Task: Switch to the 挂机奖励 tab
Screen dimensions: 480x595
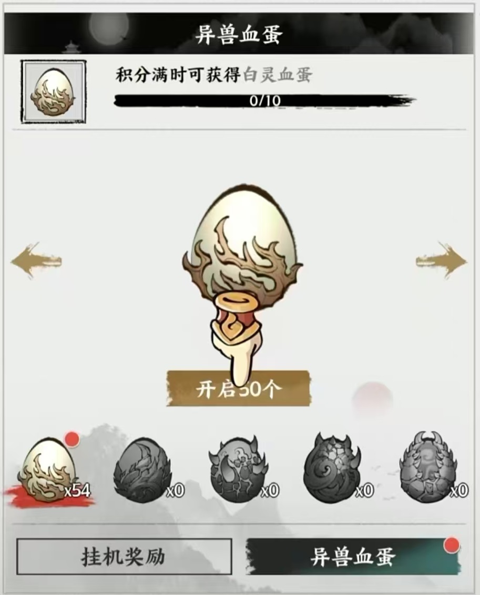Action: coord(124,557)
